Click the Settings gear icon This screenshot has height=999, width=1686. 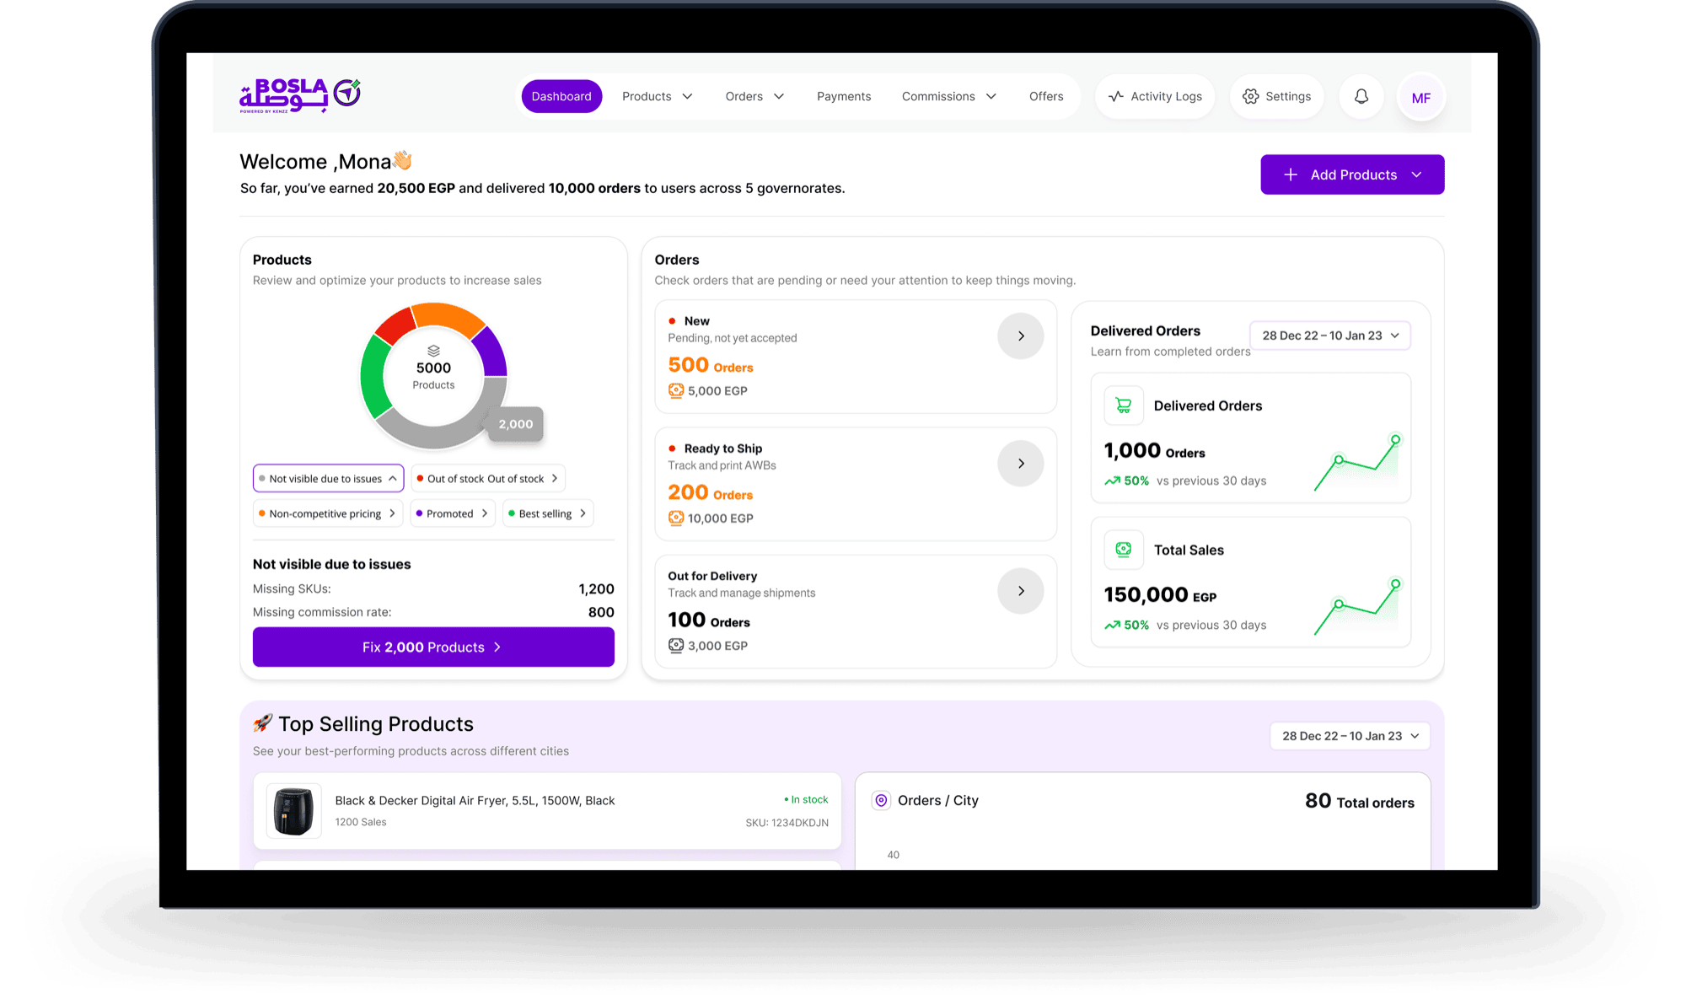[x=1251, y=96]
